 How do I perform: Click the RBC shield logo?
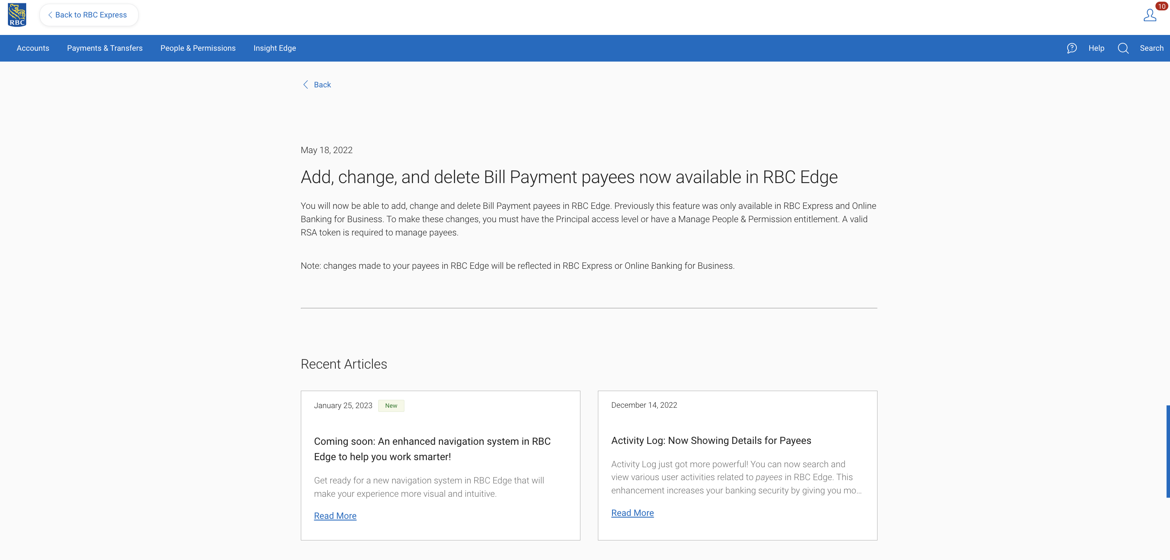click(x=17, y=15)
